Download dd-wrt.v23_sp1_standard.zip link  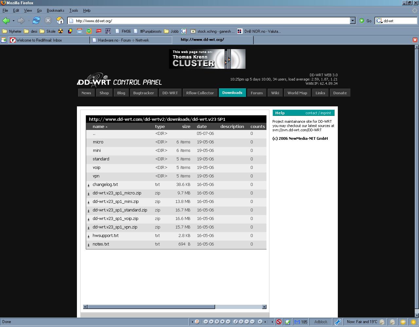(120, 210)
